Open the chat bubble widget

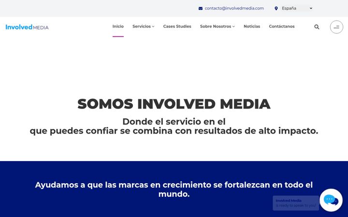(x=331, y=200)
